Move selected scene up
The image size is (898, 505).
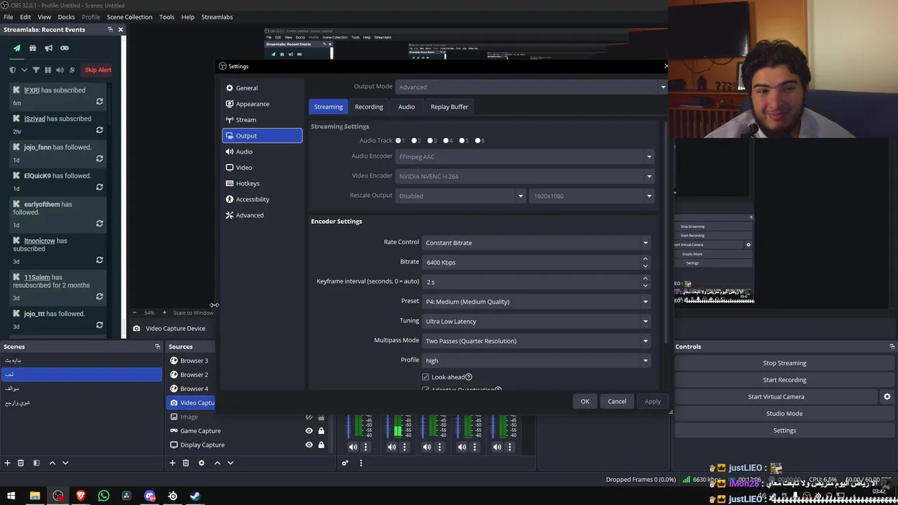53,463
